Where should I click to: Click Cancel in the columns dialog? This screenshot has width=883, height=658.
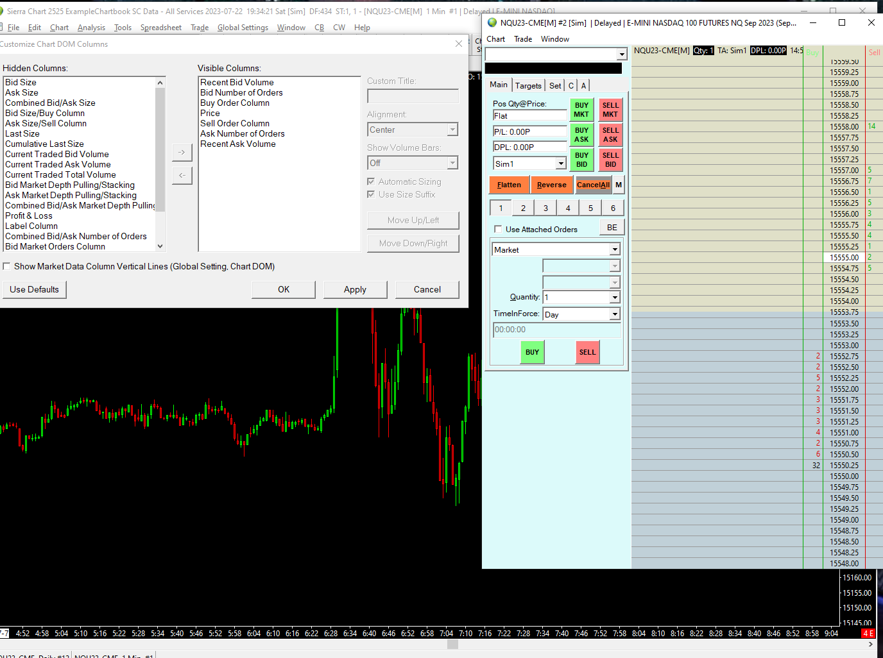(427, 289)
